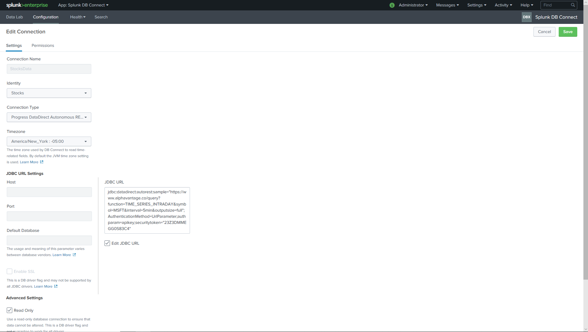The height and width of the screenshot is (332, 588).
Task: Open external link icon after Timezone Learn More
Action: 42,162
